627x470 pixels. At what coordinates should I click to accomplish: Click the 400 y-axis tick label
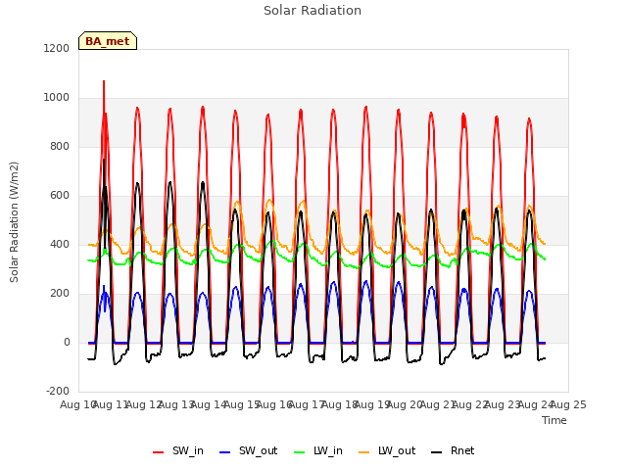coord(60,244)
